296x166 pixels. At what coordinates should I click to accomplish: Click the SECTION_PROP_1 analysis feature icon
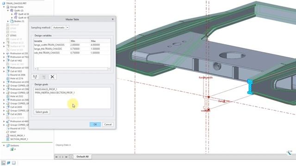8,139
